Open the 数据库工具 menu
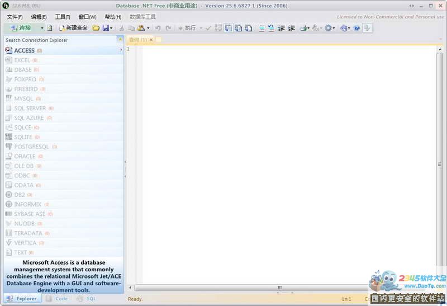The height and width of the screenshot is (306, 447). pyautogui.click(x=142, y=17)
